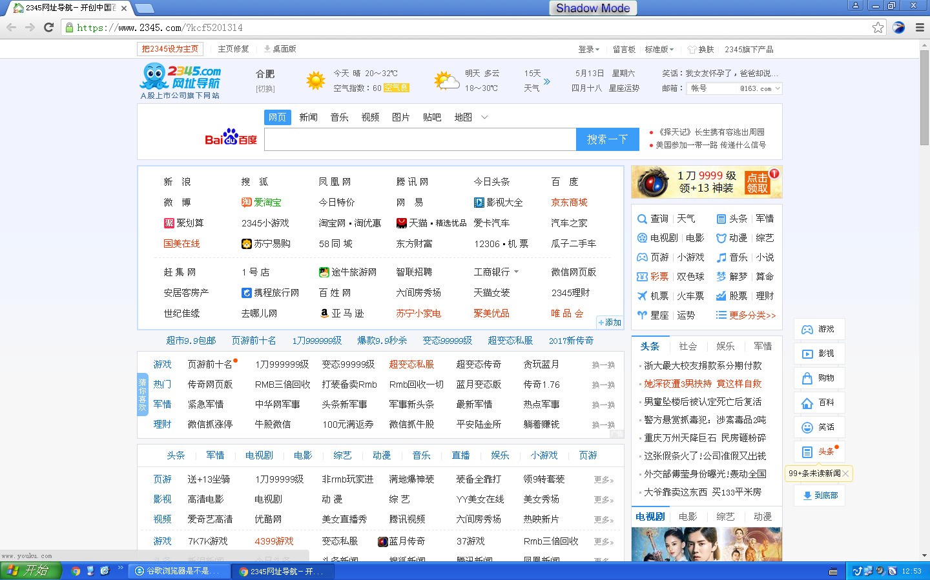Click the 音乐 music note icon
Viewport: 930px width, 580px height.
[721, 257]
